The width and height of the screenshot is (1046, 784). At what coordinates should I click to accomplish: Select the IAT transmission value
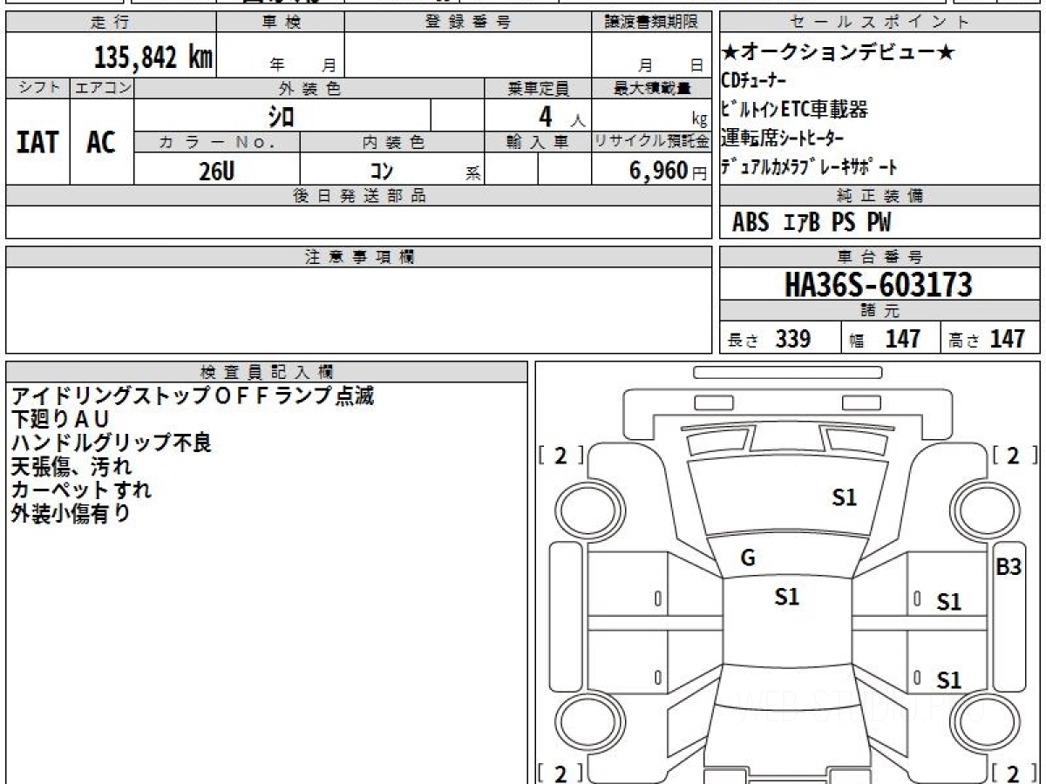click(x=38, y=142)
